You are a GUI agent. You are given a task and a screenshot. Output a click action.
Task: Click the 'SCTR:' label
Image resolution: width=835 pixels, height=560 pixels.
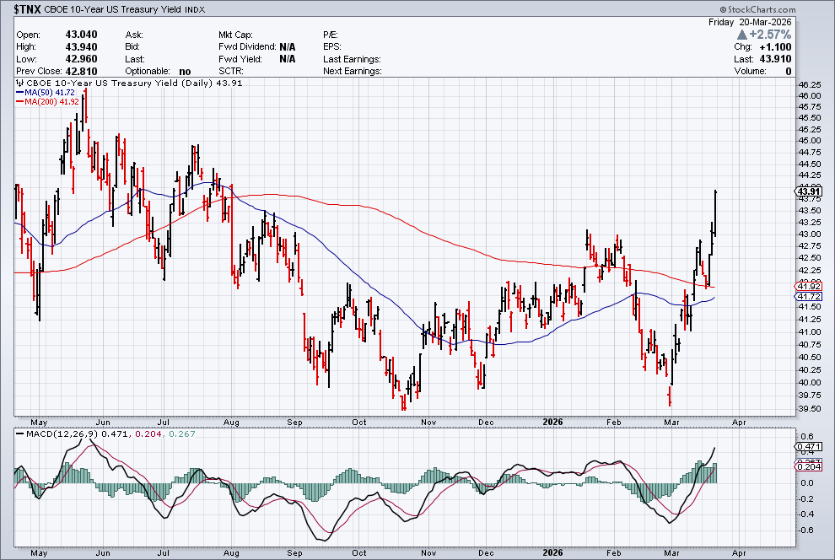click(230, 72)
